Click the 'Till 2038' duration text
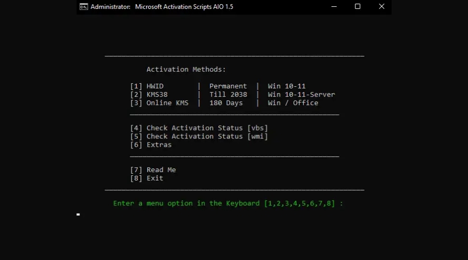The height and width of the screenshot is (260, 468). coord(228,94)
